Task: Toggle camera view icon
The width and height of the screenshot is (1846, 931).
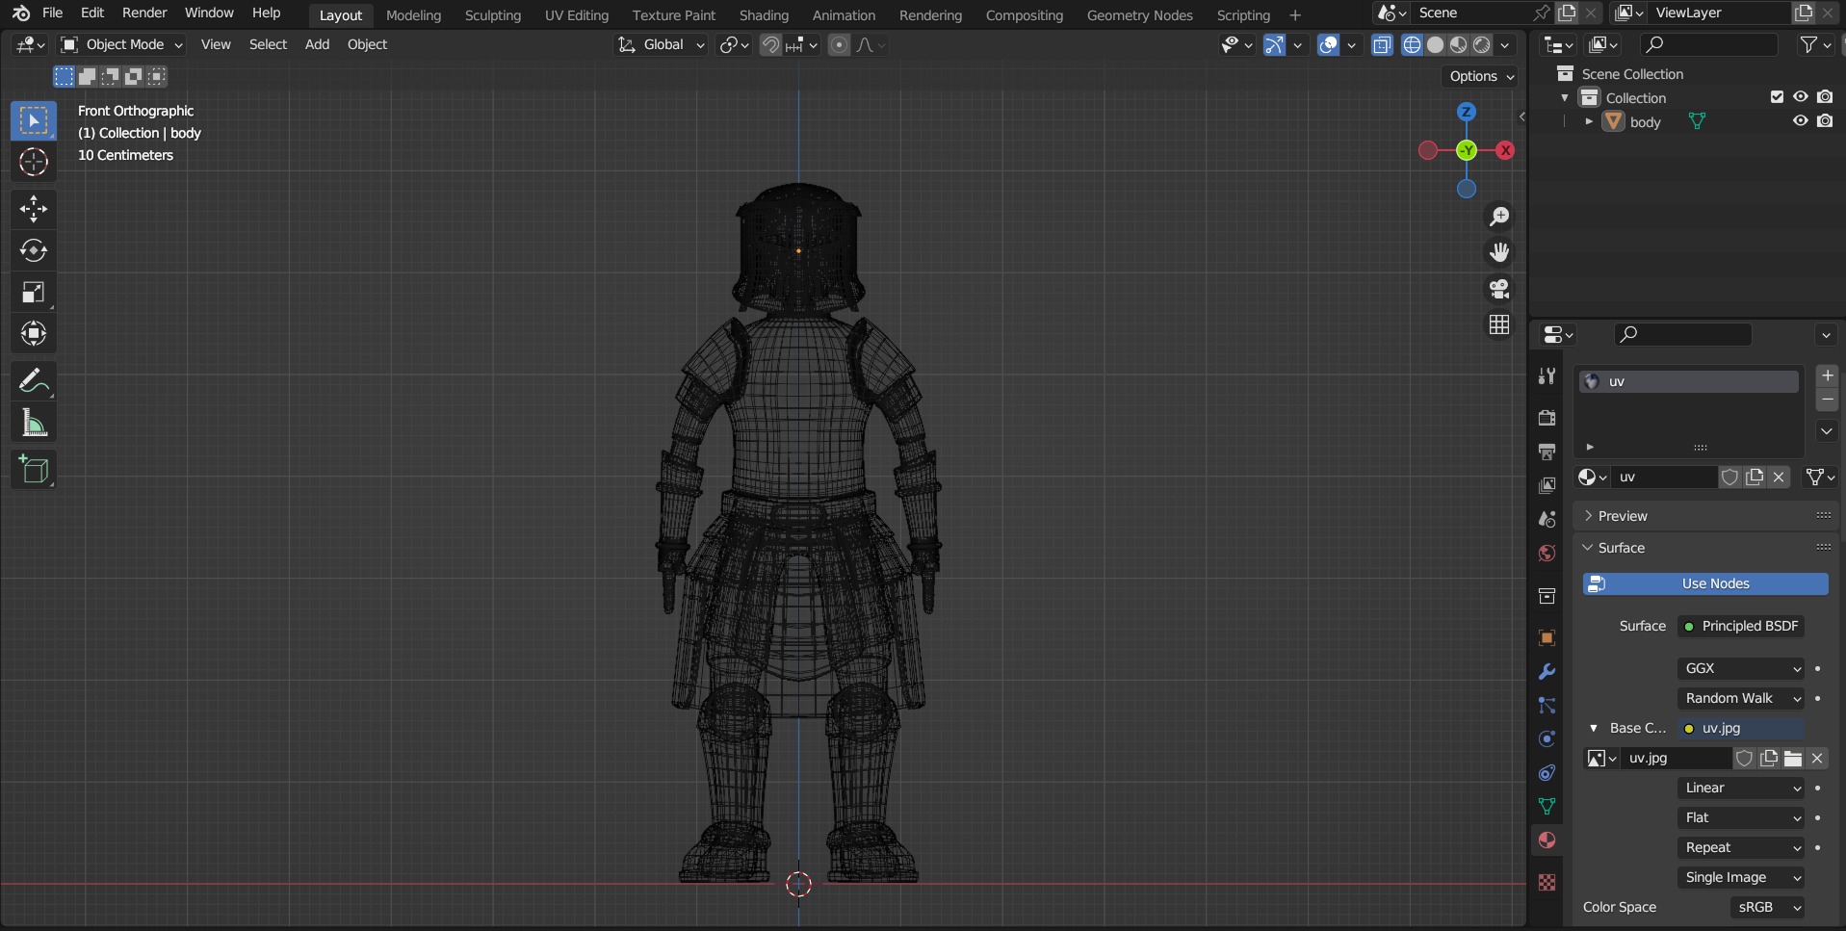Action: tap(1499, 289)
